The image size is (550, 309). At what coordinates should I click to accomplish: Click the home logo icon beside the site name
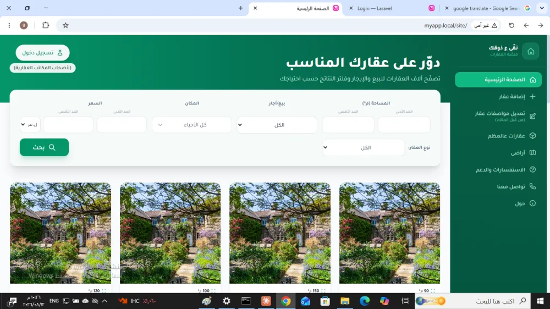point(530,51)
